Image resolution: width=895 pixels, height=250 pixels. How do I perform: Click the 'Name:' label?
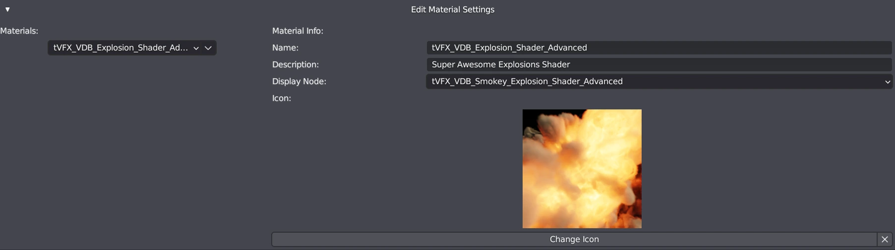pyautogui.click(x=285, y=48)
